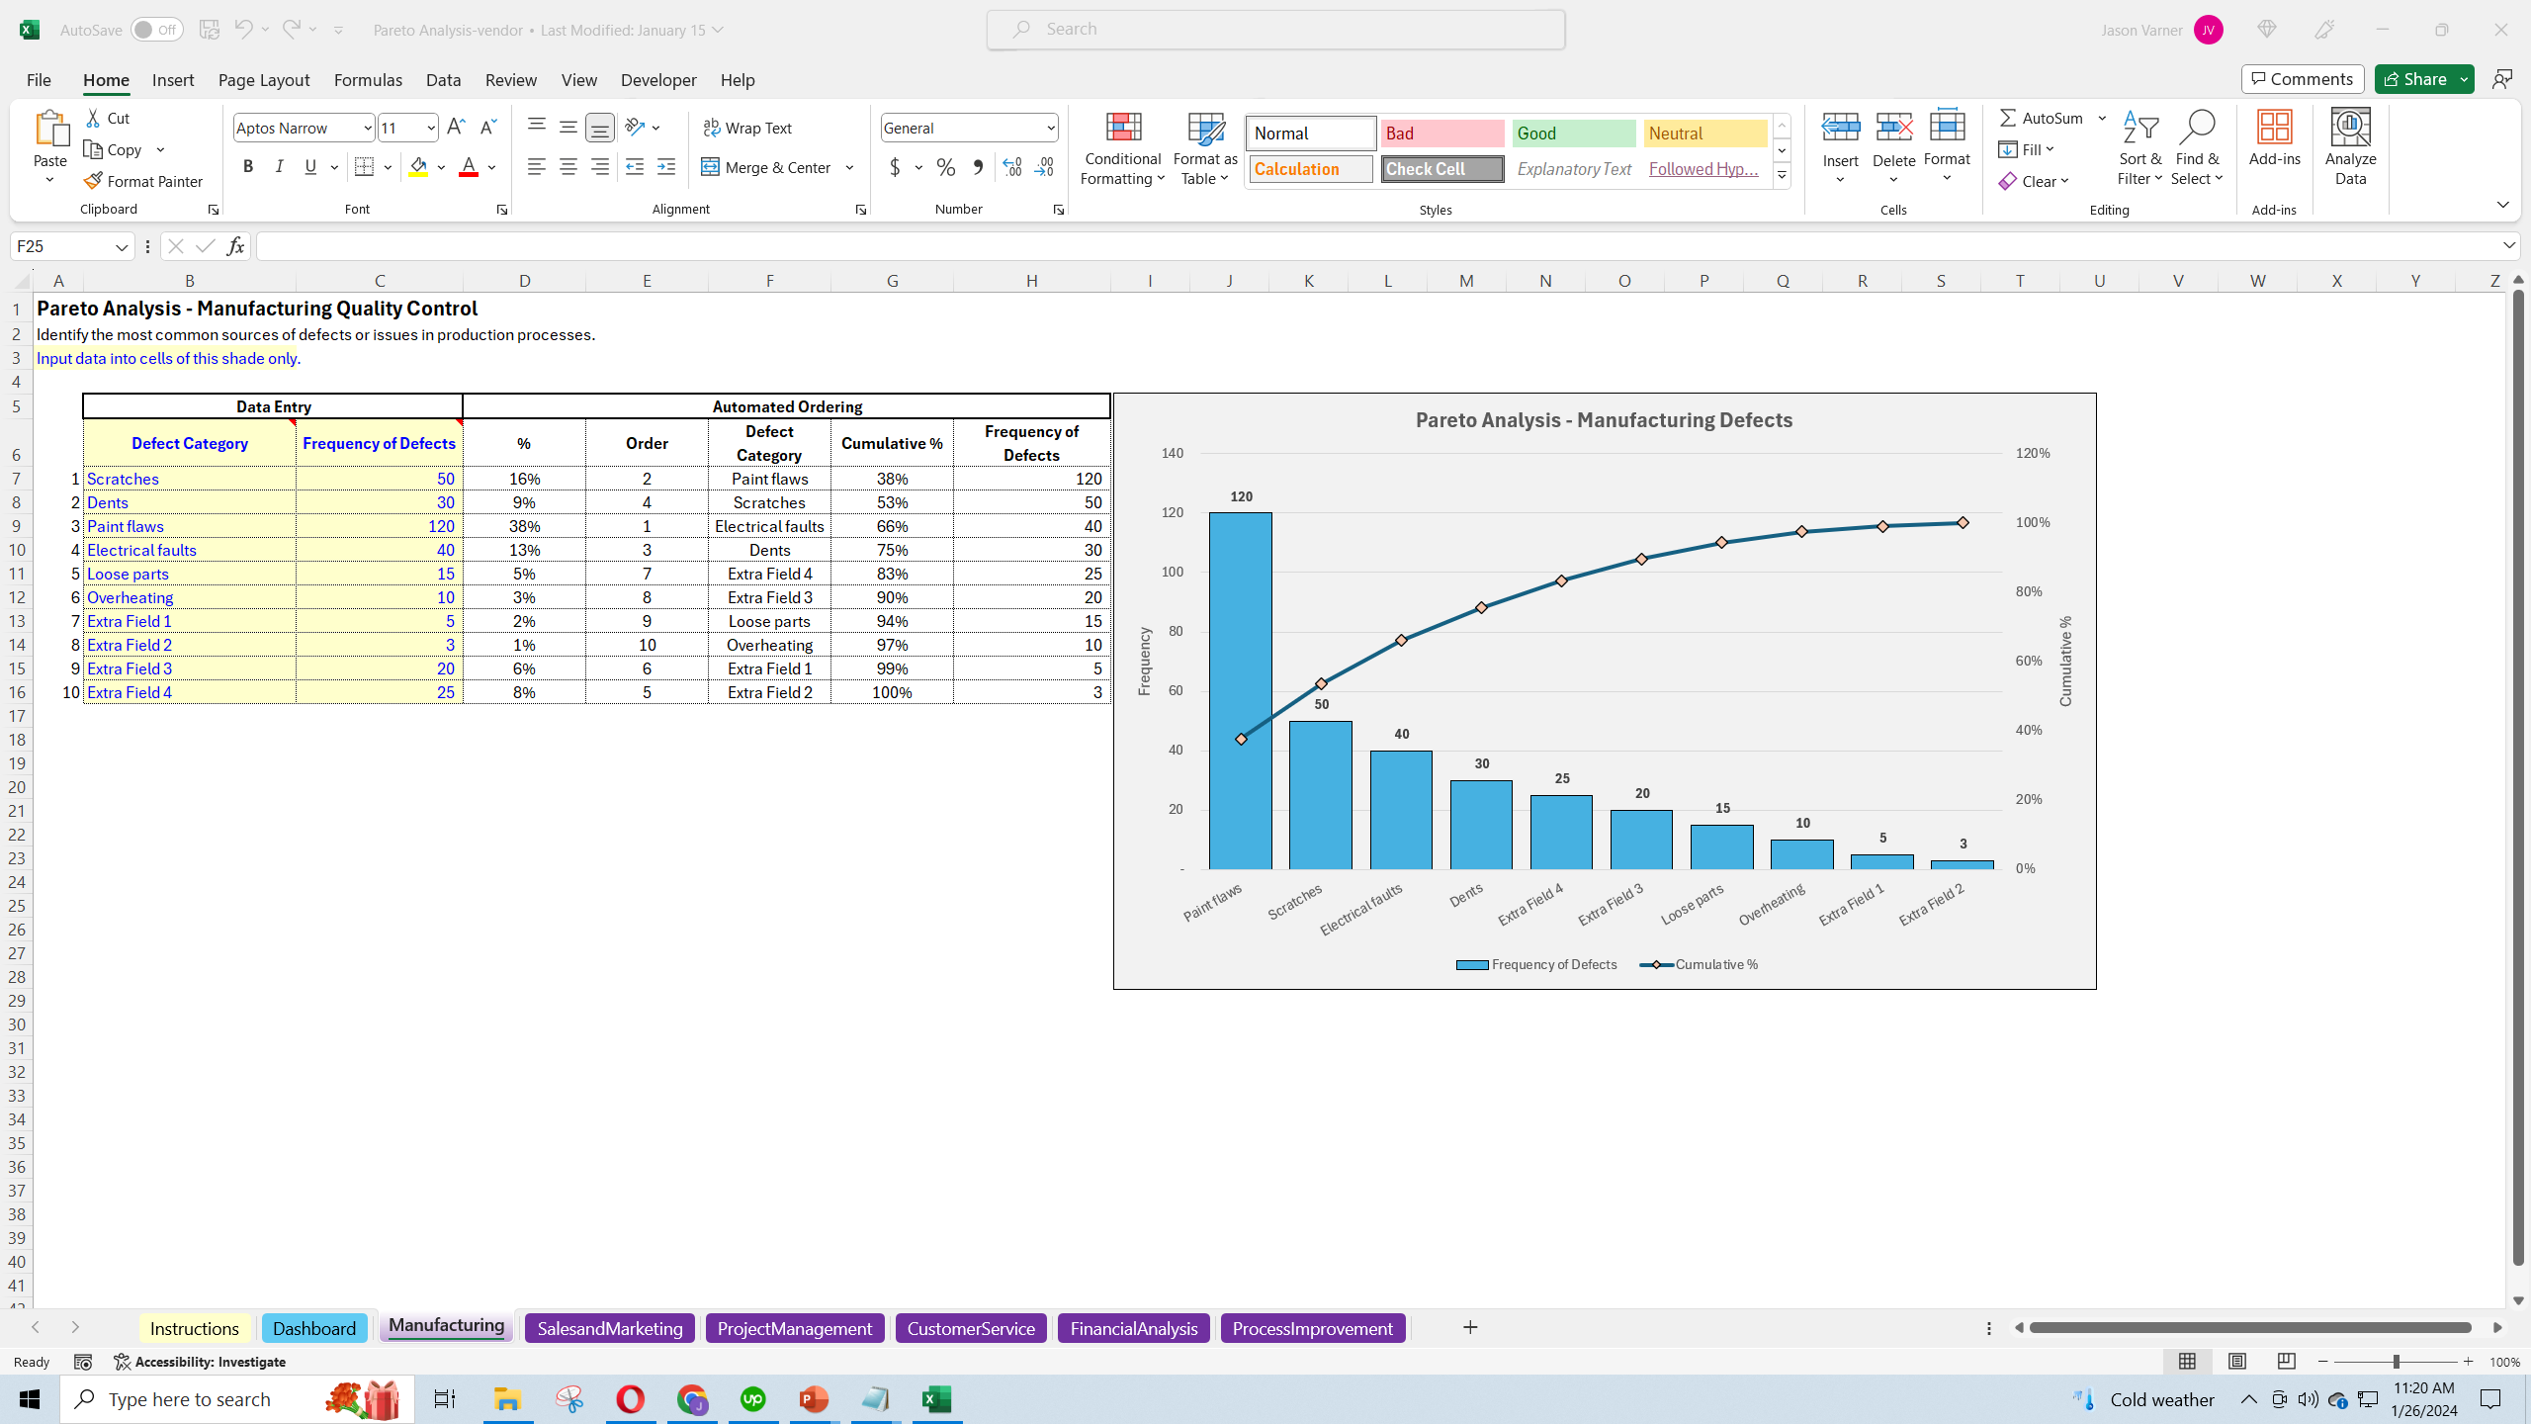Image resolution: width=2531 pixels, height=1424 pixels.
Task: Toggle Wrap Text on
Action: tap(747, 128)
